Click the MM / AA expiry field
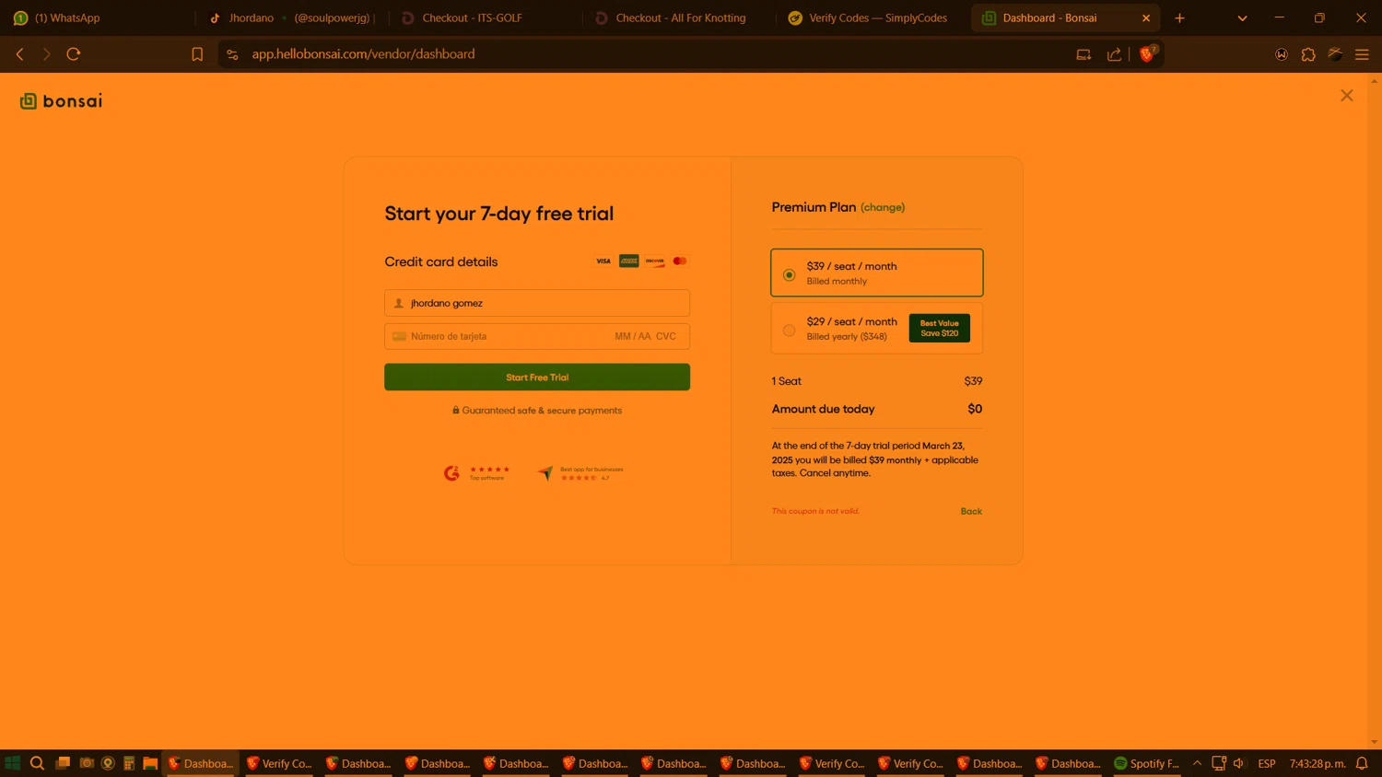The image size is (1382, 777). pos(632,336)
